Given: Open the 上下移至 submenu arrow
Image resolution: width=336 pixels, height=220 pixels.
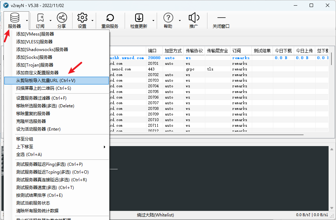Looking at the screenshot, I should (104, 147).
